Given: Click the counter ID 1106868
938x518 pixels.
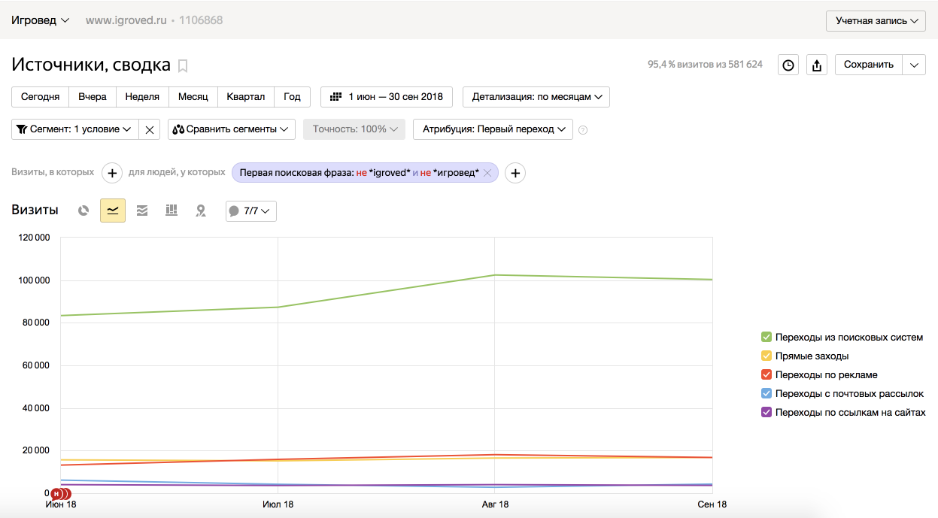Looking at the screenshot, I should click(201, 20).
